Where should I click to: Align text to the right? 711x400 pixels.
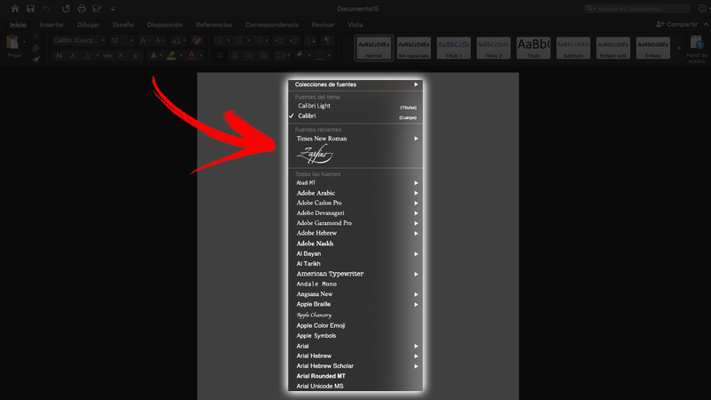pos(250,55)
